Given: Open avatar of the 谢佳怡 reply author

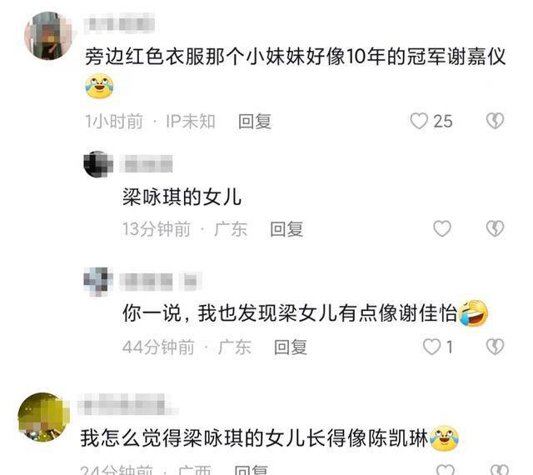Looking at the screenshot, I should coord(98,282).
